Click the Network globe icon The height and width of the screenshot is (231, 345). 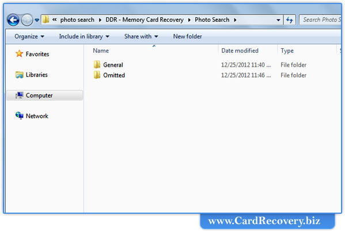tap(19, 115)
